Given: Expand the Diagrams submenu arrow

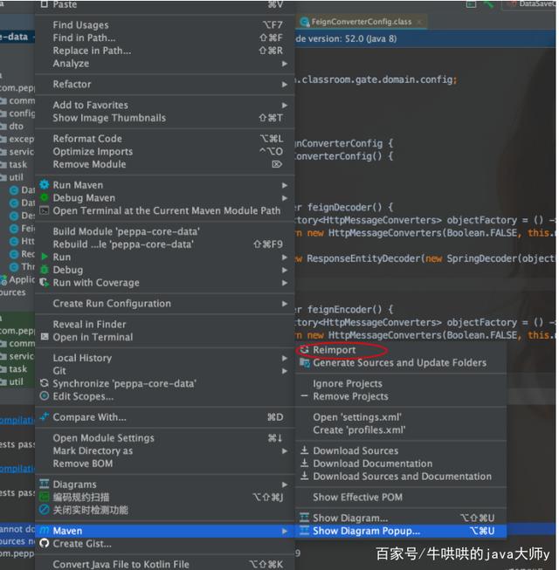Looking at the screenshot, I should pos(285,484).
